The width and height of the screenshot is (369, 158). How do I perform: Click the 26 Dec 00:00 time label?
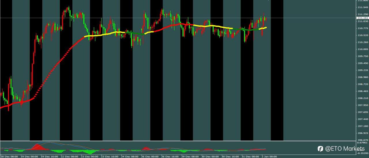click(150, 157)
